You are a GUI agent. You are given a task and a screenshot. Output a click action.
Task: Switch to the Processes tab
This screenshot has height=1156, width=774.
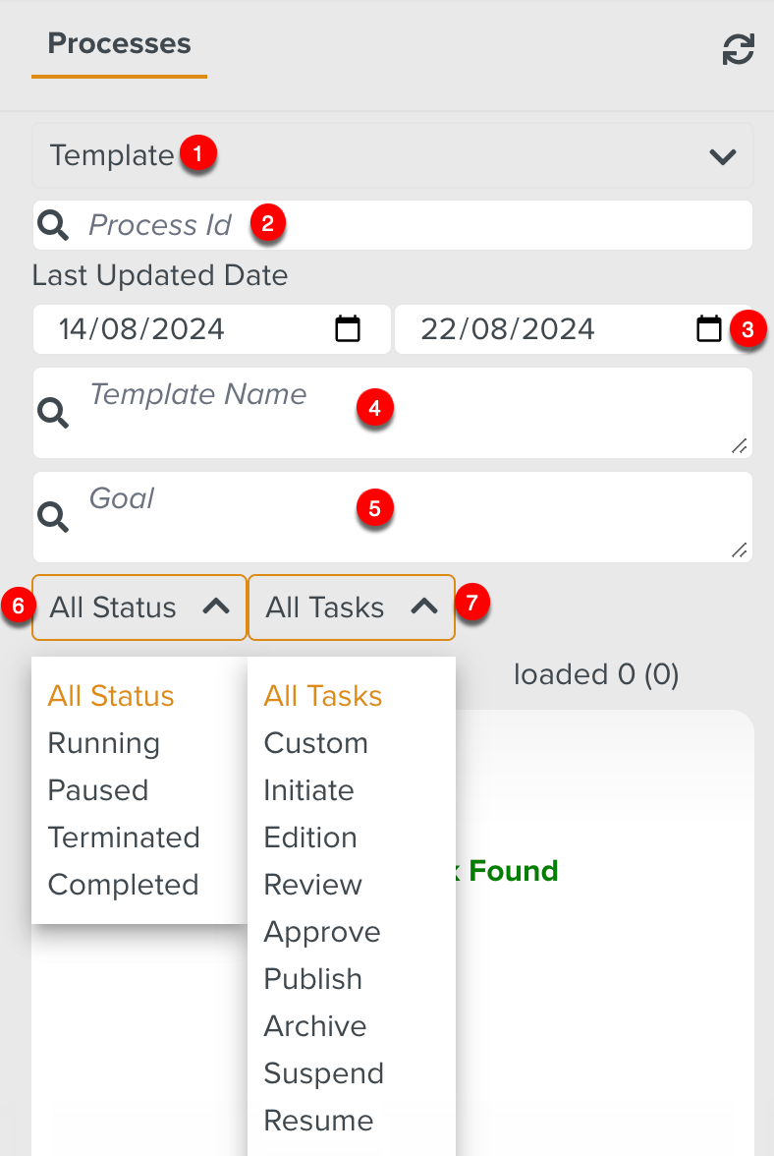click(x=119, y=43)
